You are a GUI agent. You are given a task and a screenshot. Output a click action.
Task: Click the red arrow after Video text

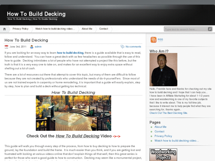(117, 136)
